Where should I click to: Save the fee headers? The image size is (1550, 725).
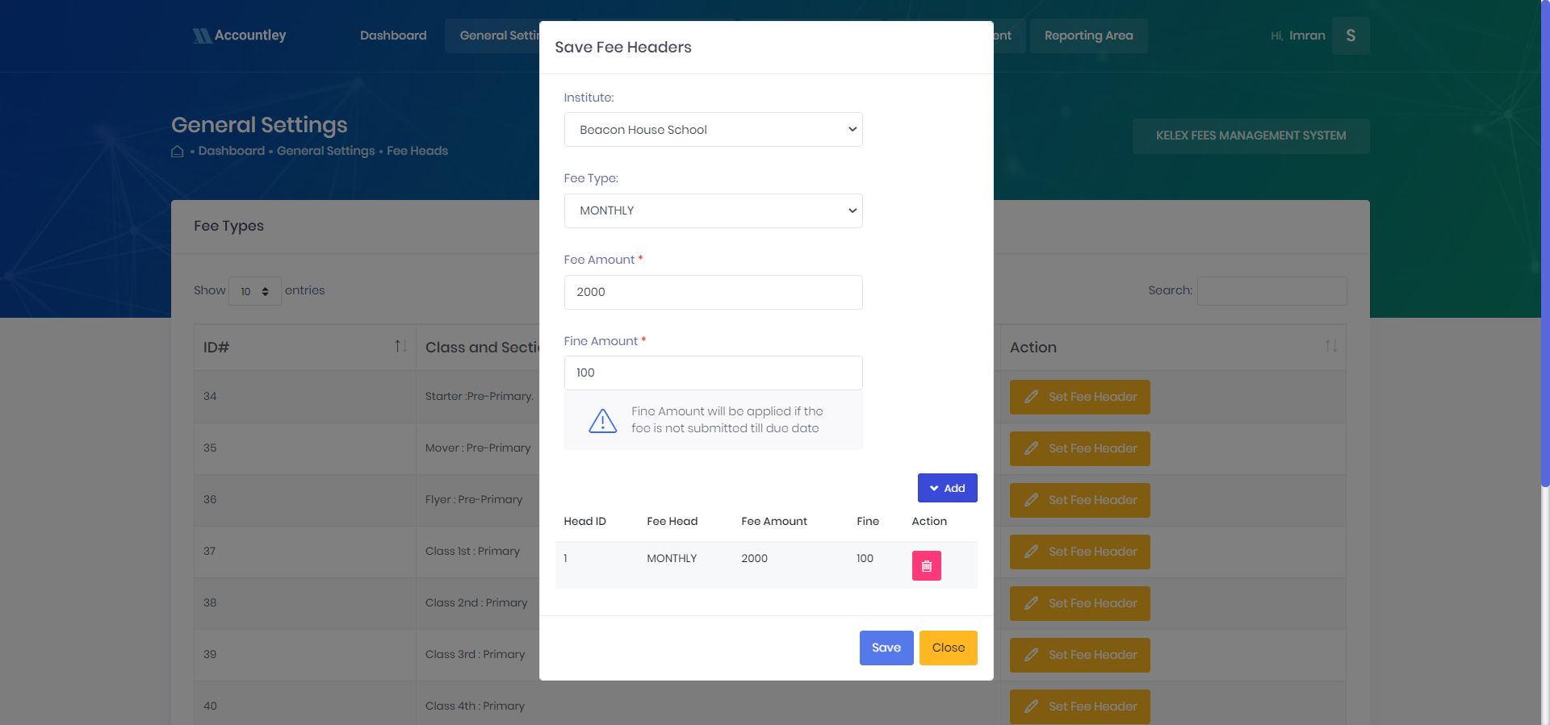coord(886,648)
